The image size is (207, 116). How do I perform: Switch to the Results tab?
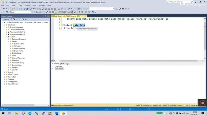coord(55,64)
